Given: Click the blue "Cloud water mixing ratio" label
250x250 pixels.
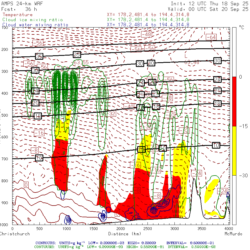Looking at the screenshot, I should tap(35, 25).
